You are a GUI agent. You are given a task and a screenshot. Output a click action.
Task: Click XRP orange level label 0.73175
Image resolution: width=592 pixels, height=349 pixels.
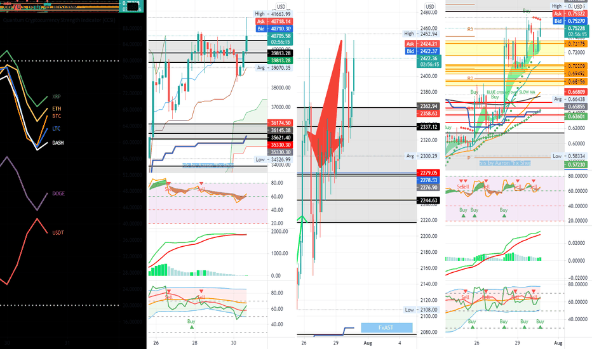click(x=576, y=44)
